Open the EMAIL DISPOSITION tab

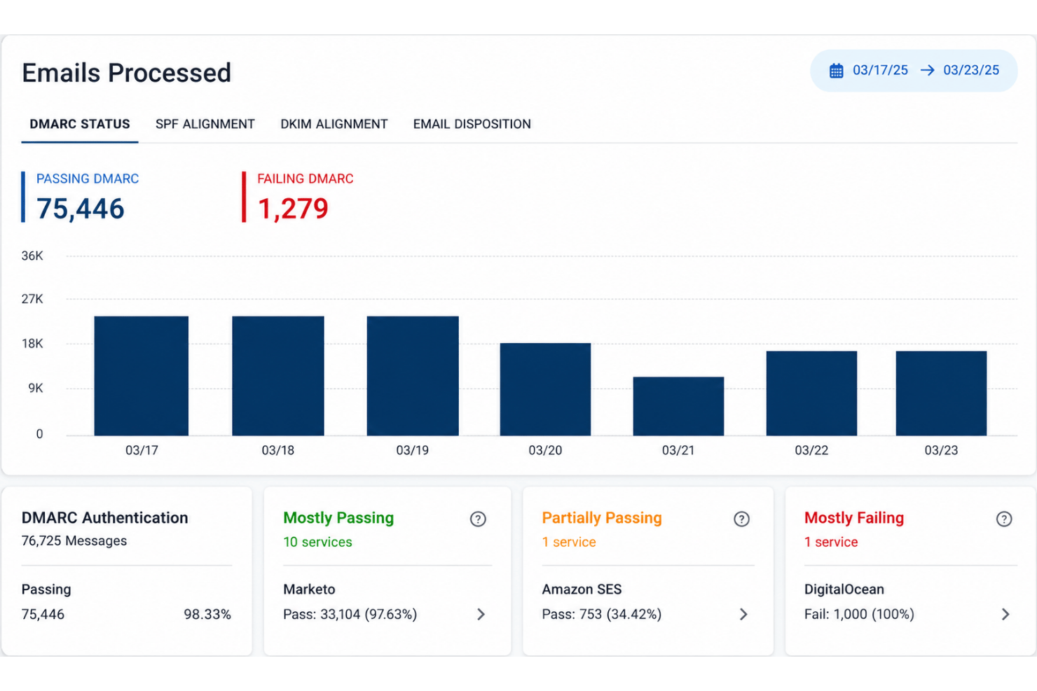click(472, 124)
